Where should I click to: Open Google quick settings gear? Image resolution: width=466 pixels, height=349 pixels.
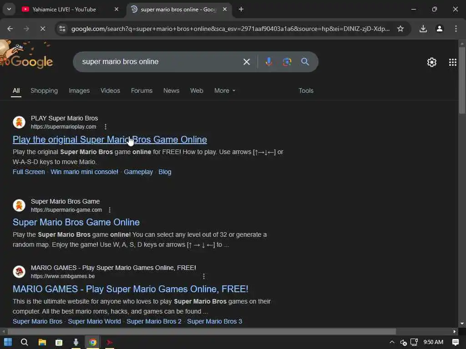click(x=431, y=62)
